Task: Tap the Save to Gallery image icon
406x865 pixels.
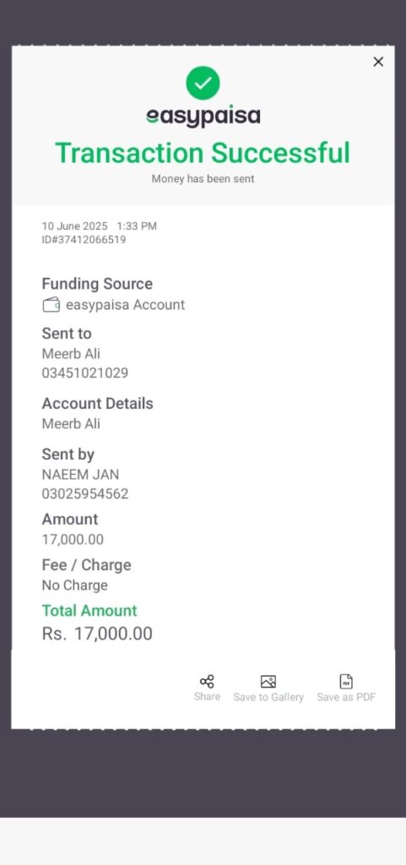Action: [x=268, y=682]
